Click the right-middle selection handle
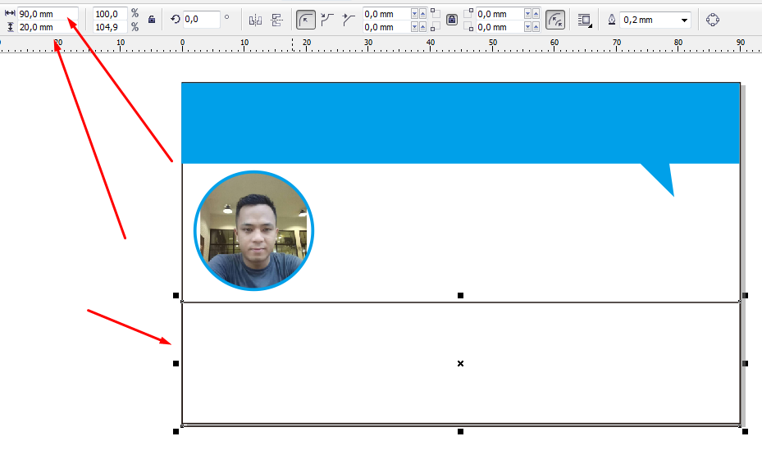 tap(745, 363)
